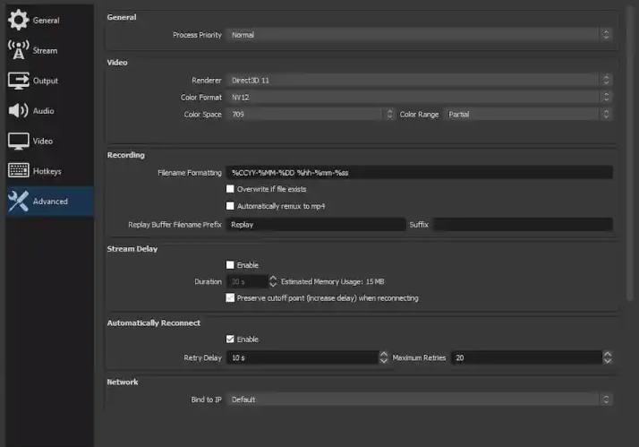Viewport: 639px width, 447px height.
Task: Expand the Bind to IP dropdown
Action: (420, 400)
